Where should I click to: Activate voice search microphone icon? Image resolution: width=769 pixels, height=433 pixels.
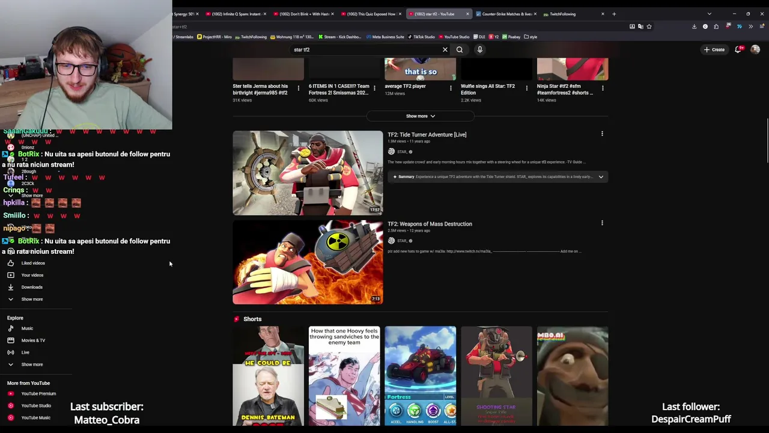click(x=480, y=49)
